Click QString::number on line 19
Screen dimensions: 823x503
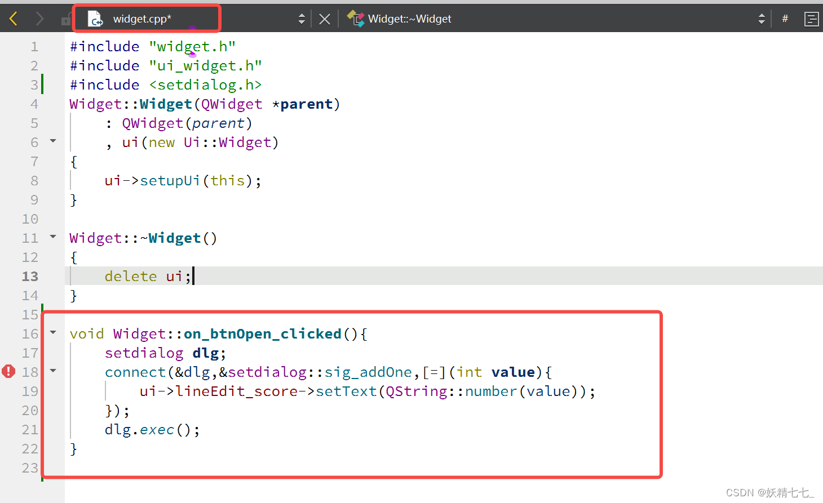coord(451,391)
